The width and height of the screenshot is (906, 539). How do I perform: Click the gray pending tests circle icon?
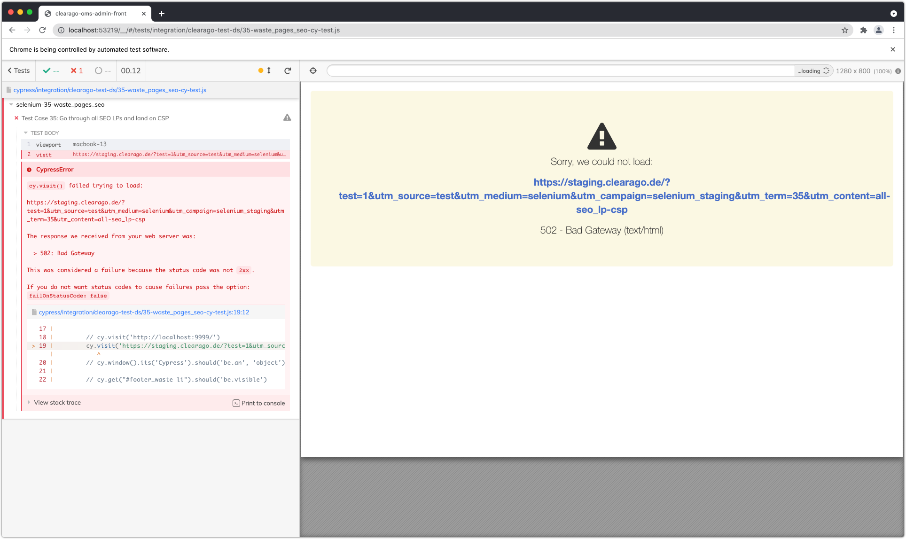[x=99, y=70]
